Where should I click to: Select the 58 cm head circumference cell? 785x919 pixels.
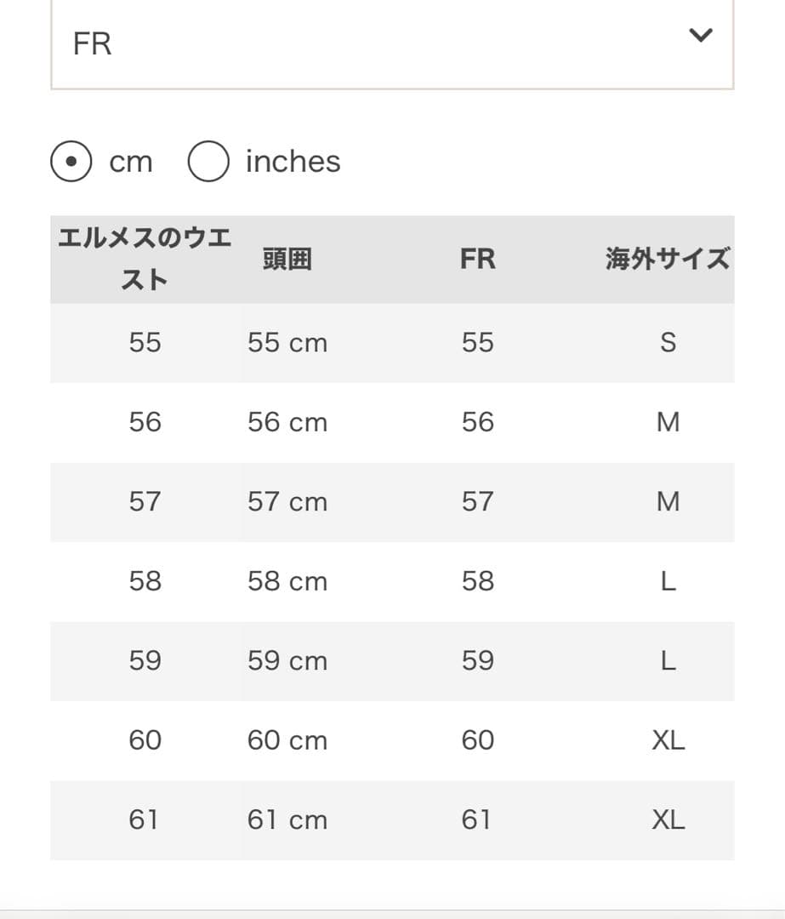pyautogui.click(x=287, y=581)
